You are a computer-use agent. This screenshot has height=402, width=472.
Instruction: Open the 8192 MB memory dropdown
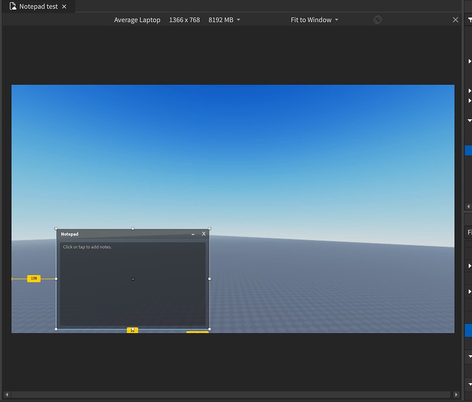point(224,19)
